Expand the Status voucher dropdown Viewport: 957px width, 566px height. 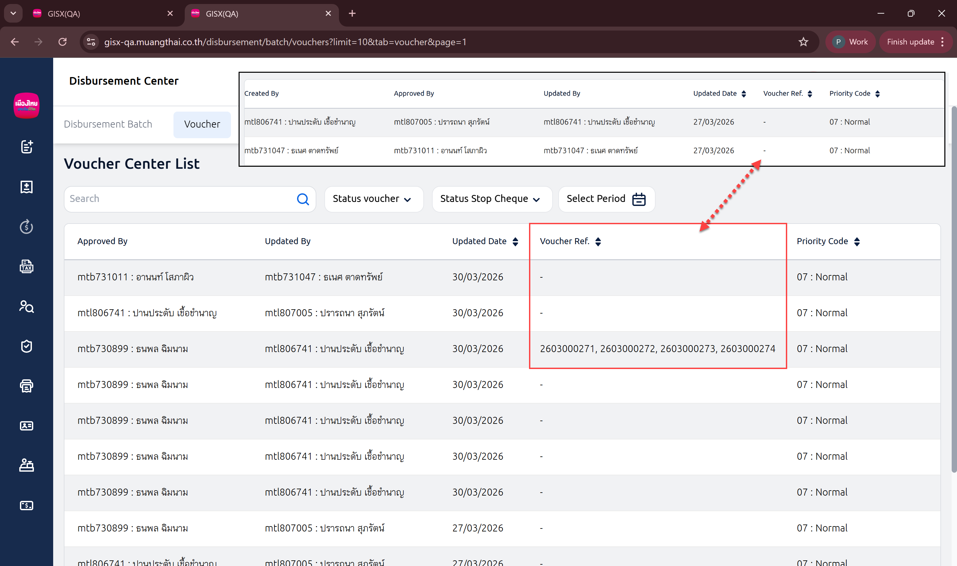click(373, 199)
